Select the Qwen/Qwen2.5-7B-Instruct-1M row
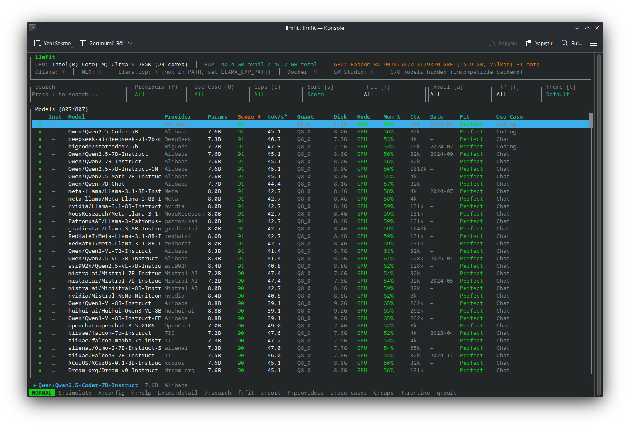This screenshot has height=429, width=630. coord(311,169)
